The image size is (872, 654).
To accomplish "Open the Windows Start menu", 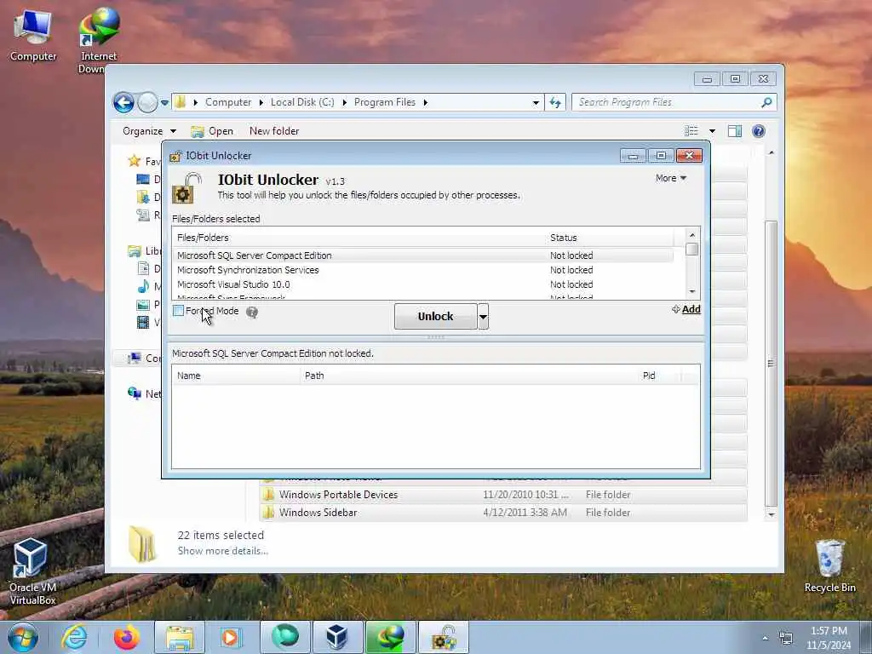I will pyautogui.click(x=22, y=637).
